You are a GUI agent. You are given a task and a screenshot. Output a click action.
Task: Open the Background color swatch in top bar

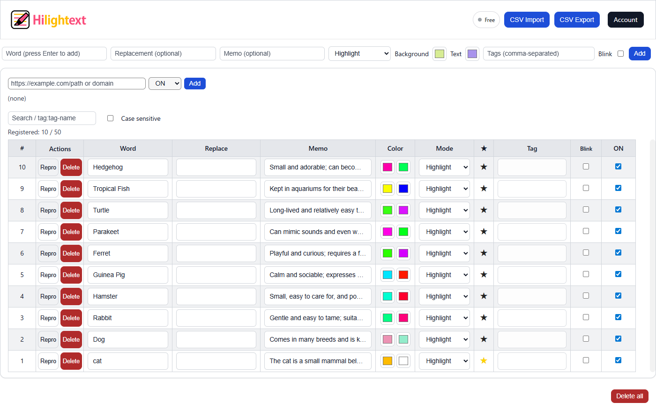pyautogui.click(x=439, y=54)
